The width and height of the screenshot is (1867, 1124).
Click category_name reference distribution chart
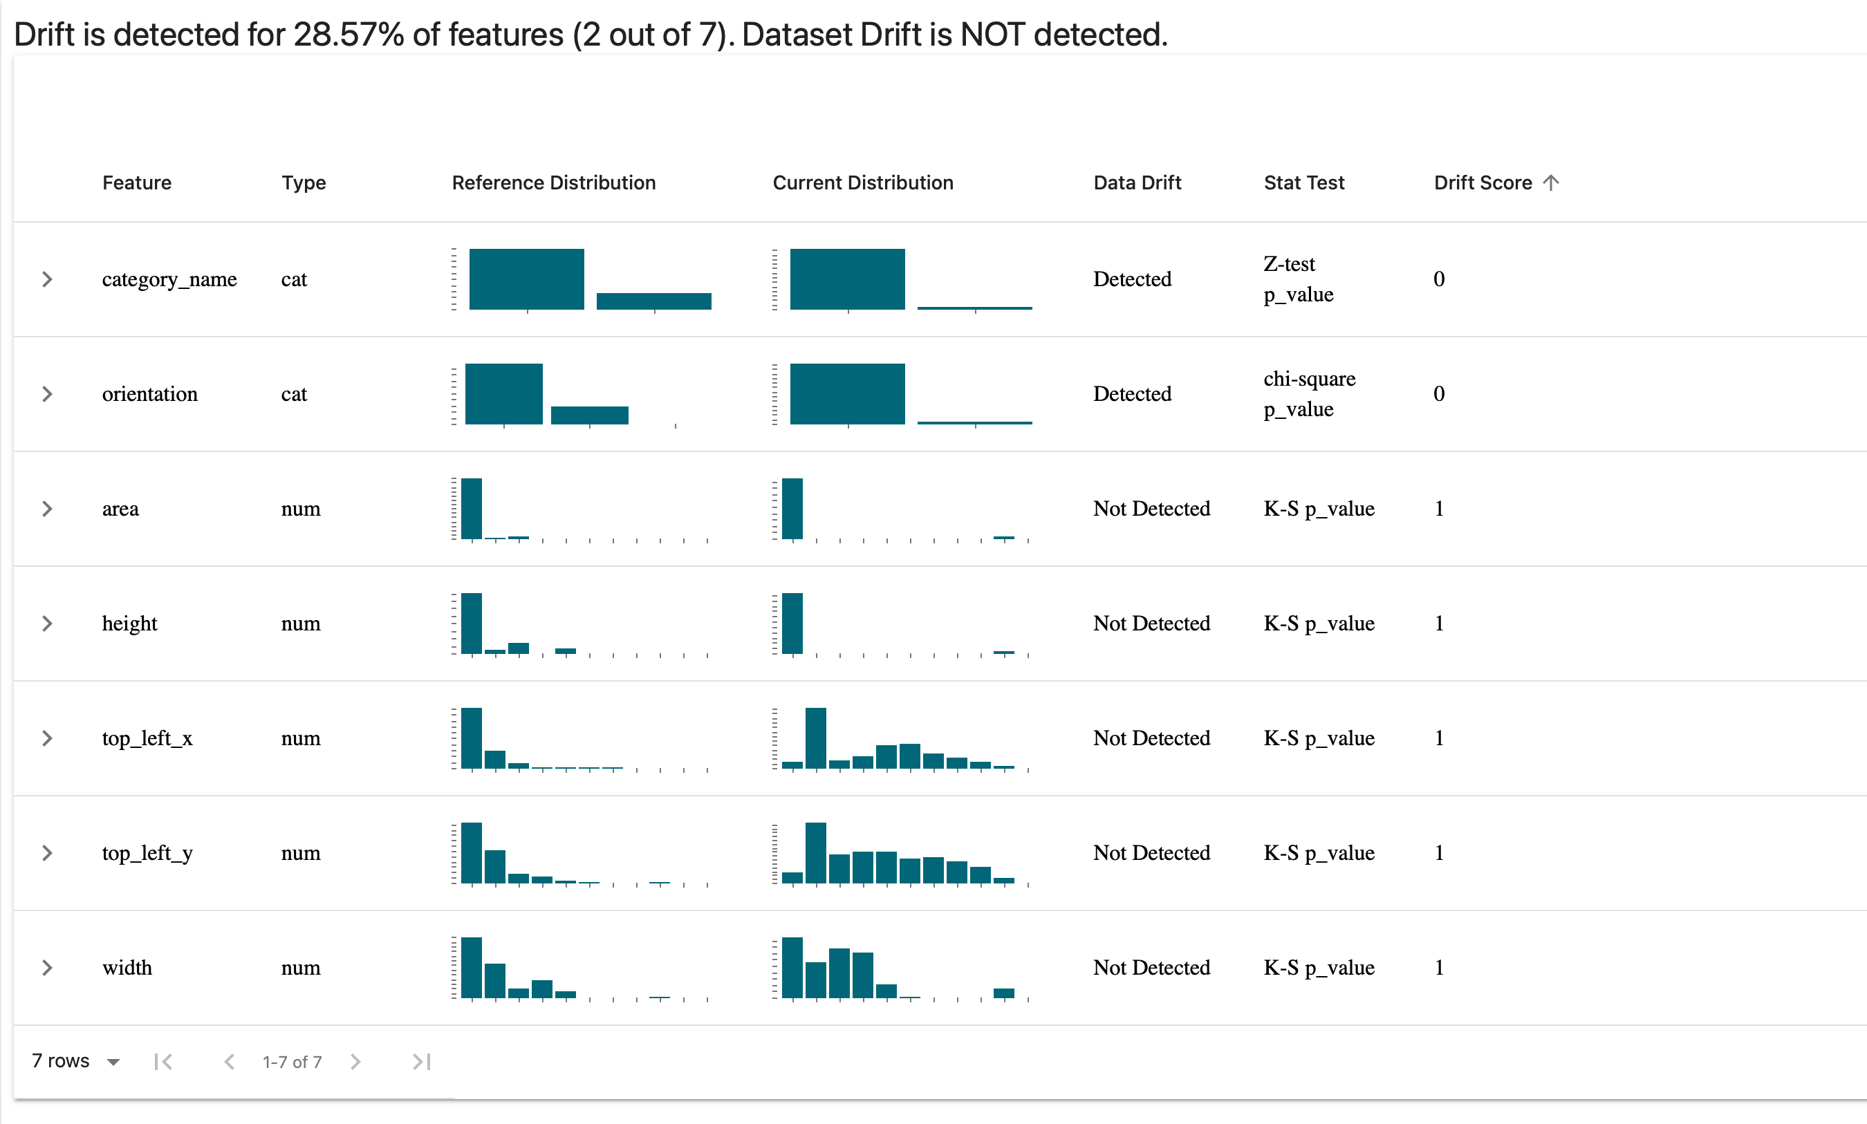pos(582,279)
